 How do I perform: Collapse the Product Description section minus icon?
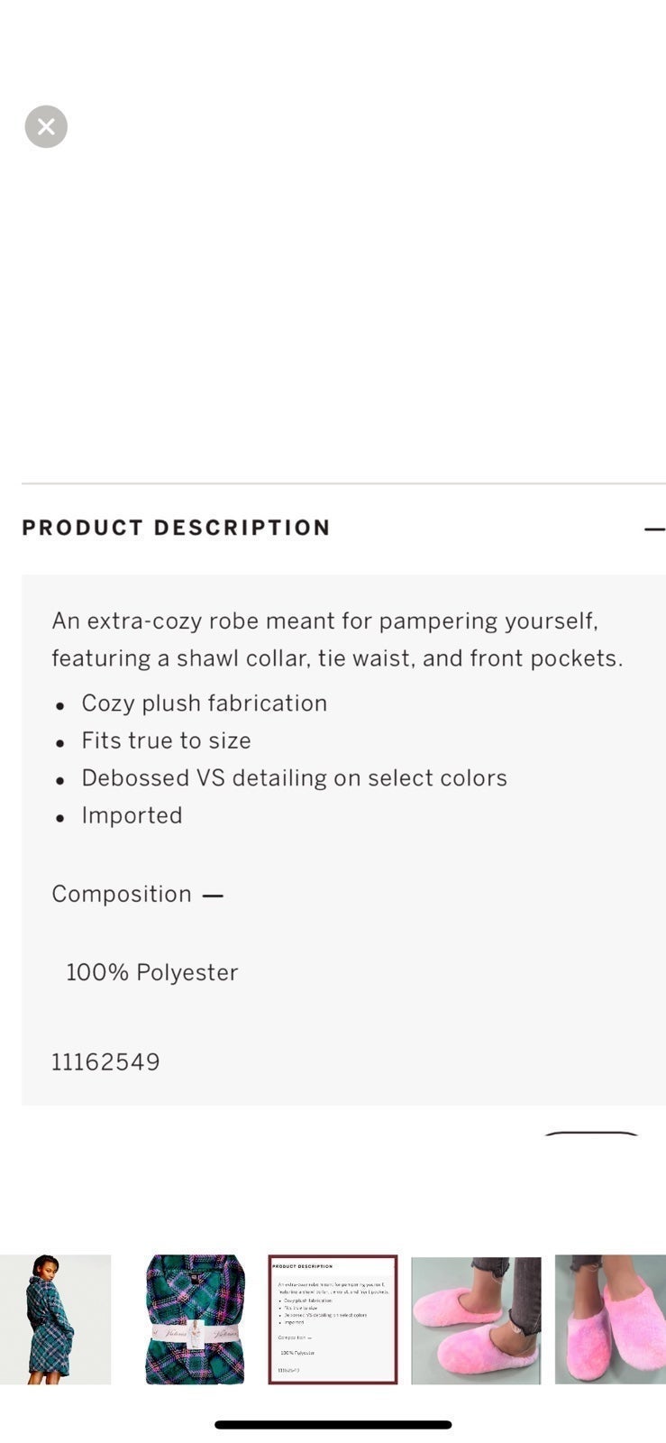pyautogui.click(x=655, y=529)
